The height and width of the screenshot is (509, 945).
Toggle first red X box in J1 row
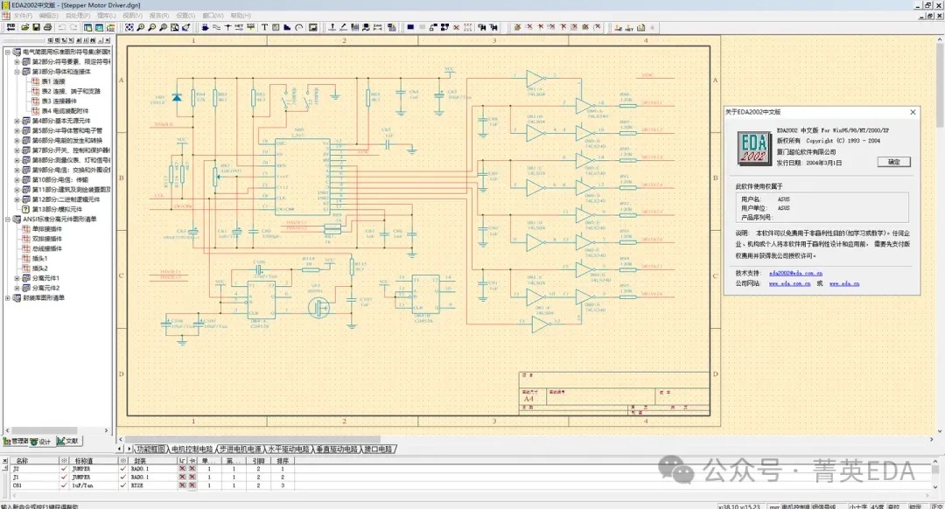click(182, 477)
